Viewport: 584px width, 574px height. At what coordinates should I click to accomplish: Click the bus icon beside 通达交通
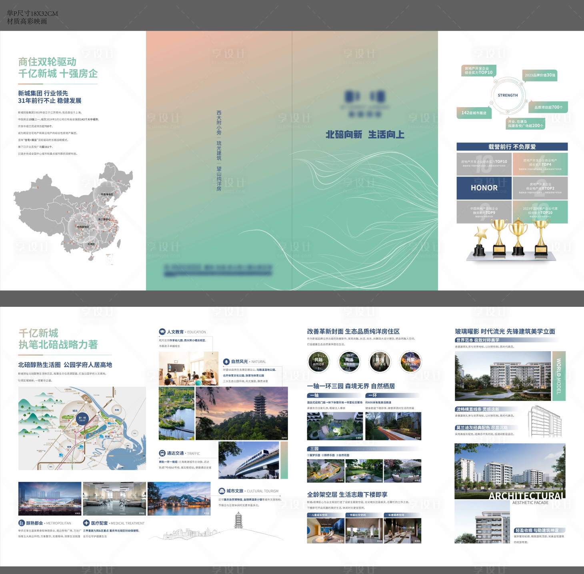(x=162, y=453)
